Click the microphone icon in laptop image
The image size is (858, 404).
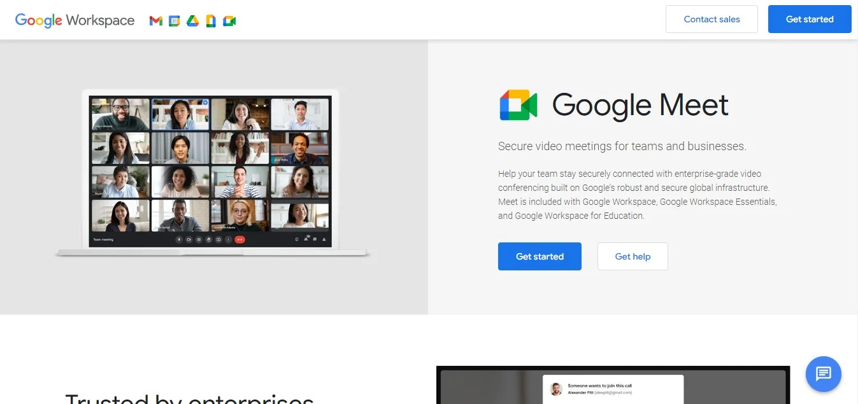179,239
